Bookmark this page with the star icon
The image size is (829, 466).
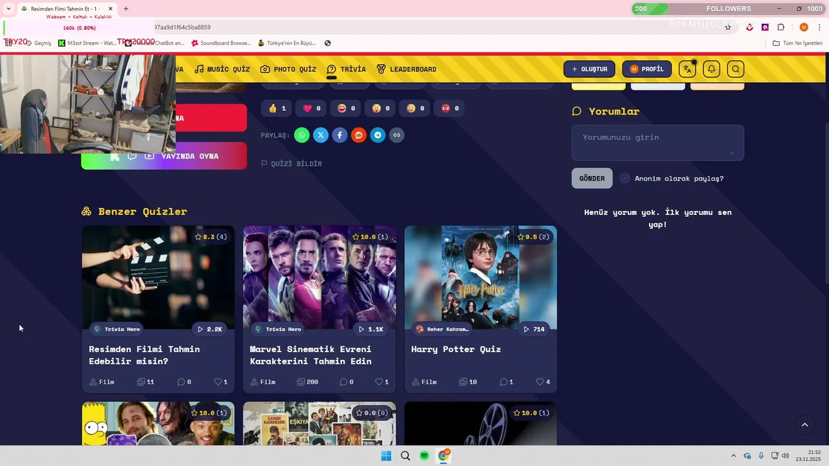(x=728, y=27)
